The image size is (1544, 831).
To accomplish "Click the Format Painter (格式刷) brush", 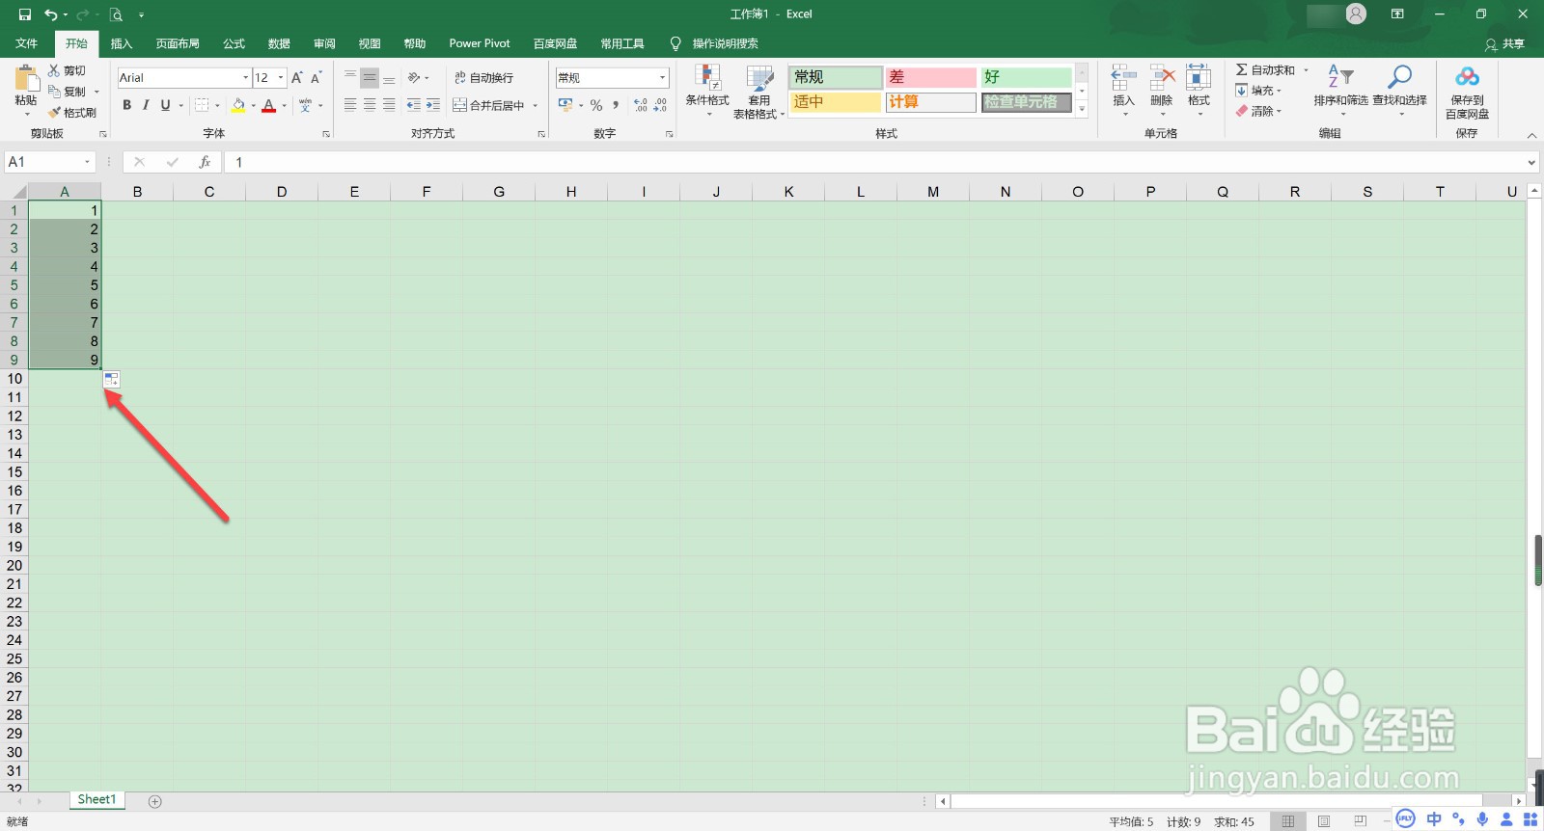I will click(x=72, y=113).
